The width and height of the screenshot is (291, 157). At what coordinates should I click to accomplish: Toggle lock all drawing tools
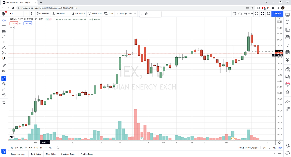[x=4, y=90]
